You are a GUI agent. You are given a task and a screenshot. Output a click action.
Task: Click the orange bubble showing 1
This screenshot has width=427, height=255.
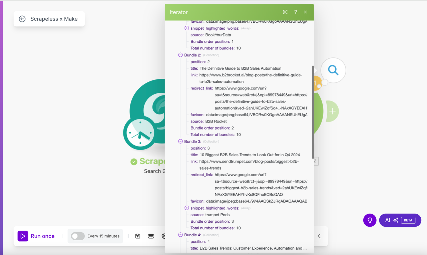(x=315, y=83)
